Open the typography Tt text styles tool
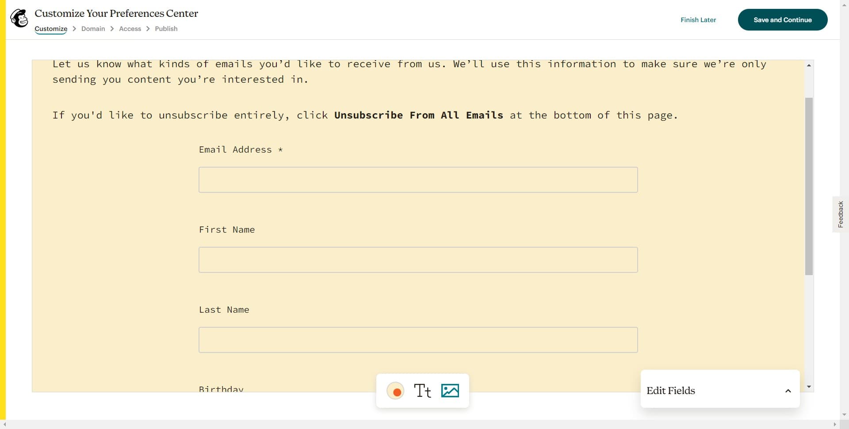The height and width of the screenshot is (429, 849). tap(422, 391)
